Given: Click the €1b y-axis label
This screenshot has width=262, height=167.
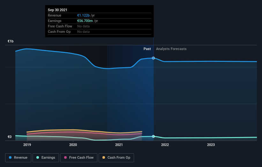Looking at the screenshot, I should (11, 41).
